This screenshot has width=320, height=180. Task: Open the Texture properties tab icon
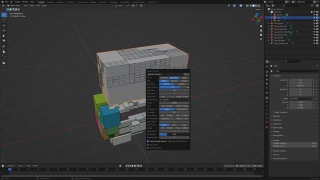266,127
